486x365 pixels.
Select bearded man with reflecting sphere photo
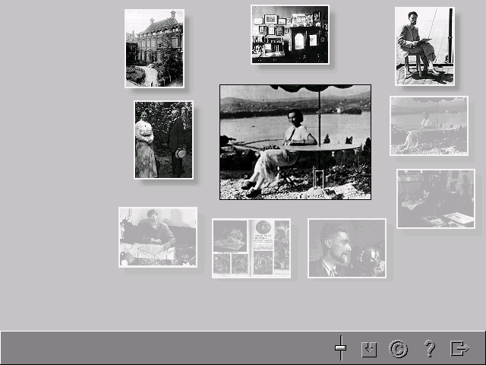pyautogui.click(x=347, y=248)
